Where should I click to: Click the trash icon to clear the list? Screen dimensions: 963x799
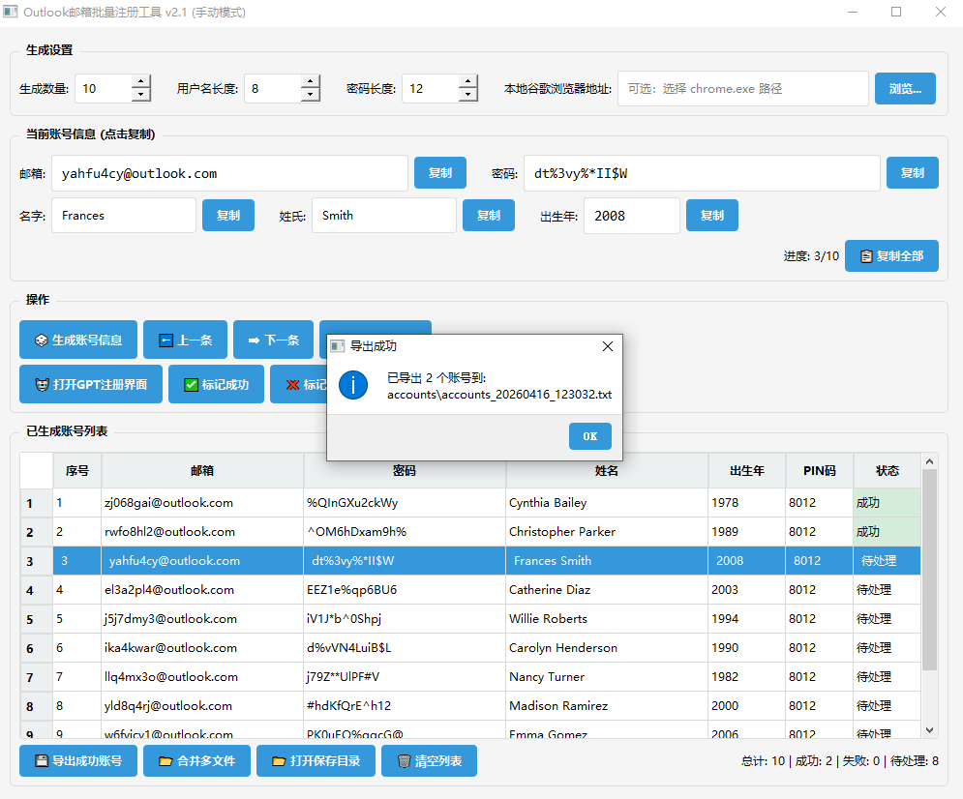pos(405,760)
